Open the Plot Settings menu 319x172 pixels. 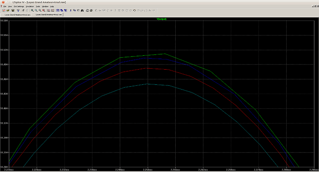point(18,6)
